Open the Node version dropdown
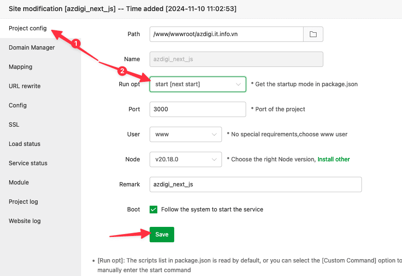 pos(185,159)
